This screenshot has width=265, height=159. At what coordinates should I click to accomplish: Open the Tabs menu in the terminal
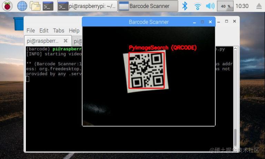coord(58,31)
